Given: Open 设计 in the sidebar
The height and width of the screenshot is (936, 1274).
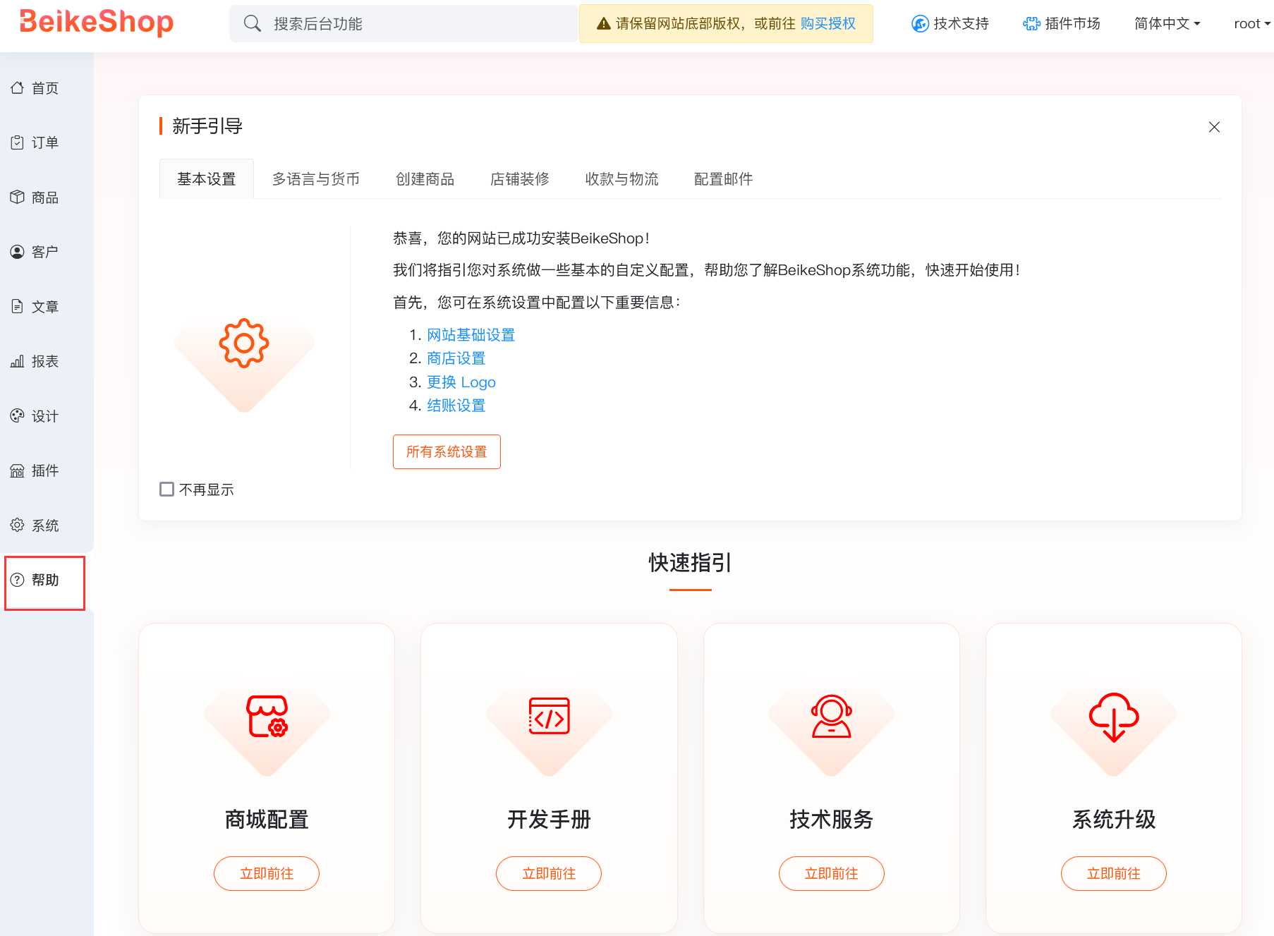Looking at the screenshot, I should [45, 416].
